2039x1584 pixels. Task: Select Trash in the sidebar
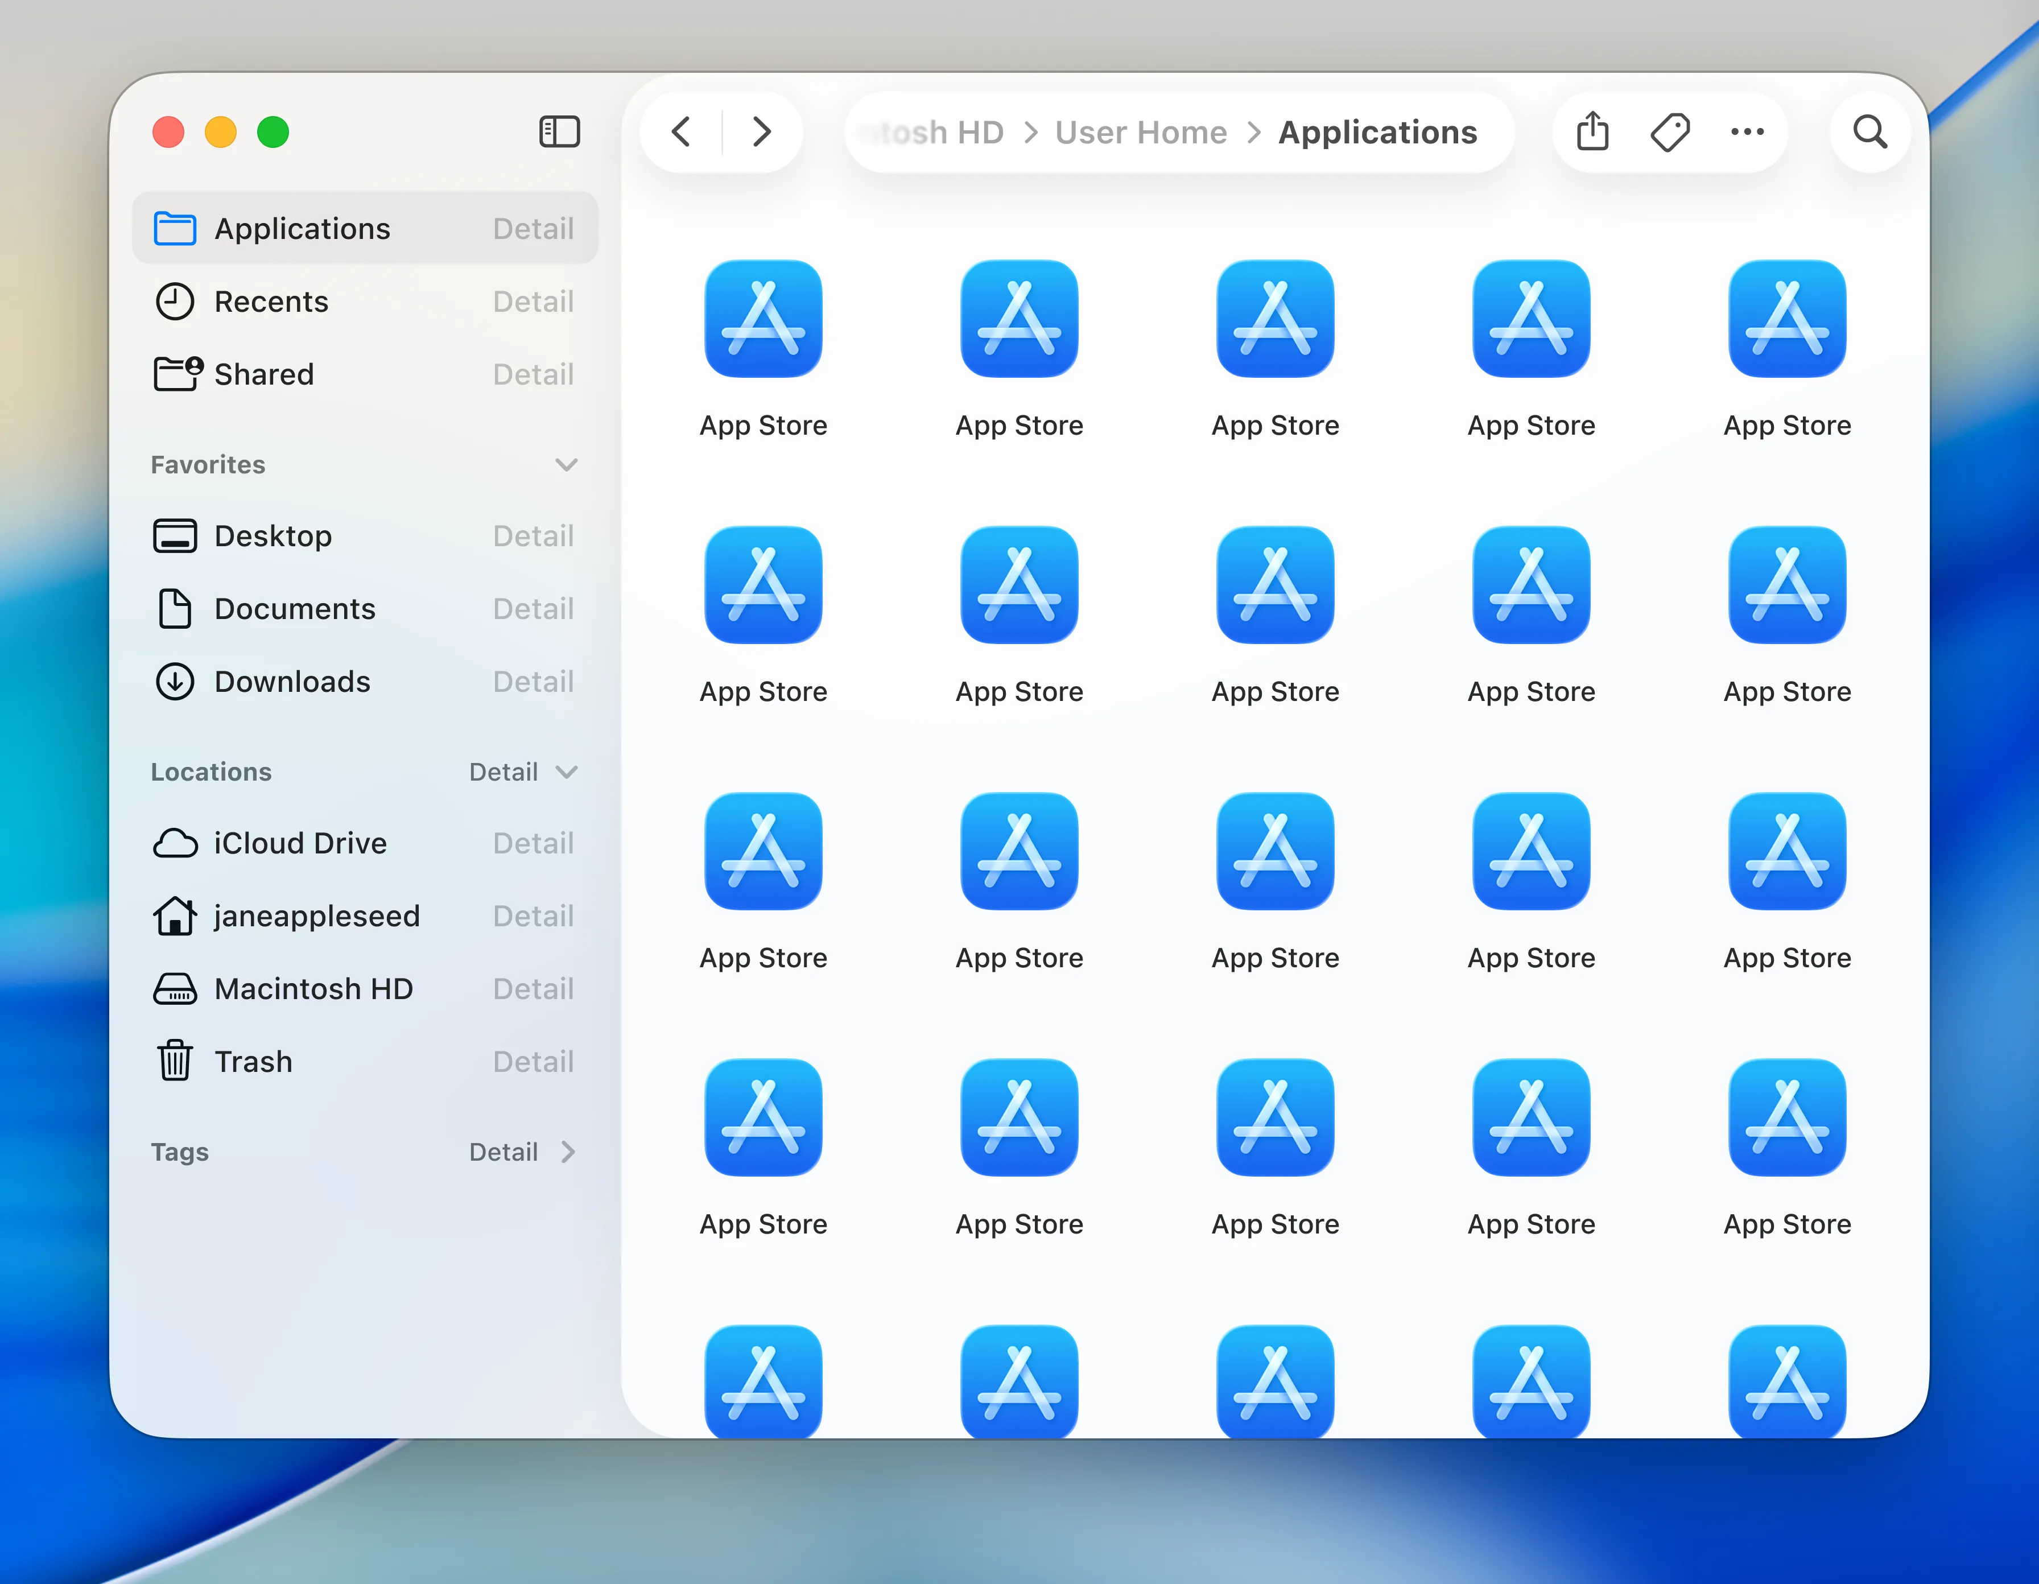253,1062
